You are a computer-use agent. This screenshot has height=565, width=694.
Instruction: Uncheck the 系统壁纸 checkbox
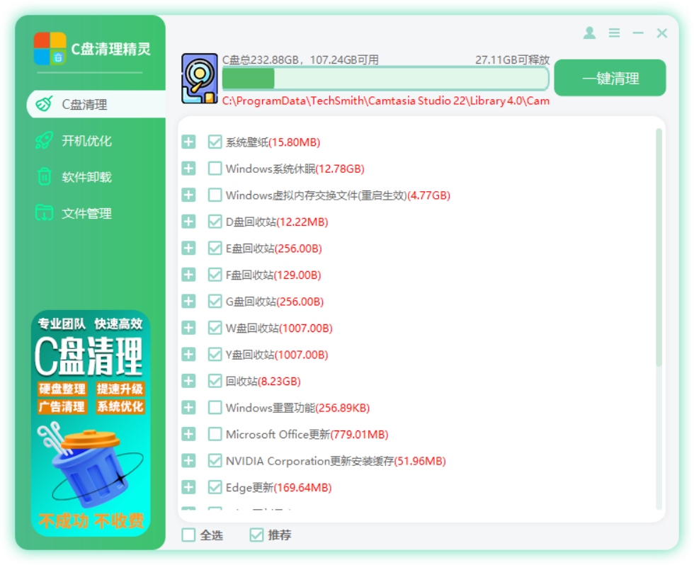215,142
